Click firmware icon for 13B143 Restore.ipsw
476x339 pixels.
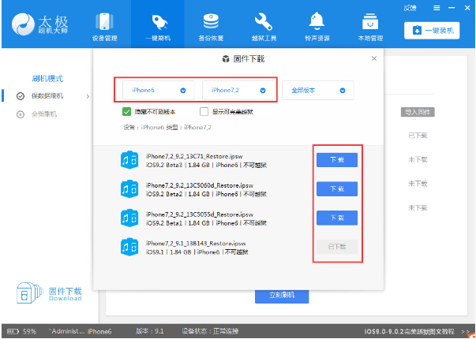point(129,247)
